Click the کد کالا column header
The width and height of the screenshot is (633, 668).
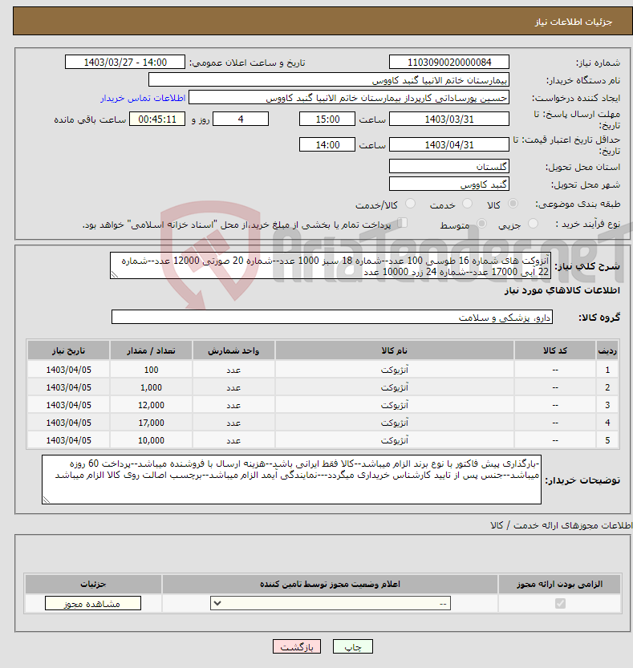click(555, 350)
